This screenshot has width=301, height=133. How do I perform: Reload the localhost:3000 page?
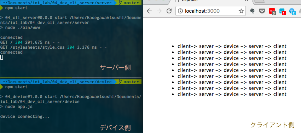[169, 11]
